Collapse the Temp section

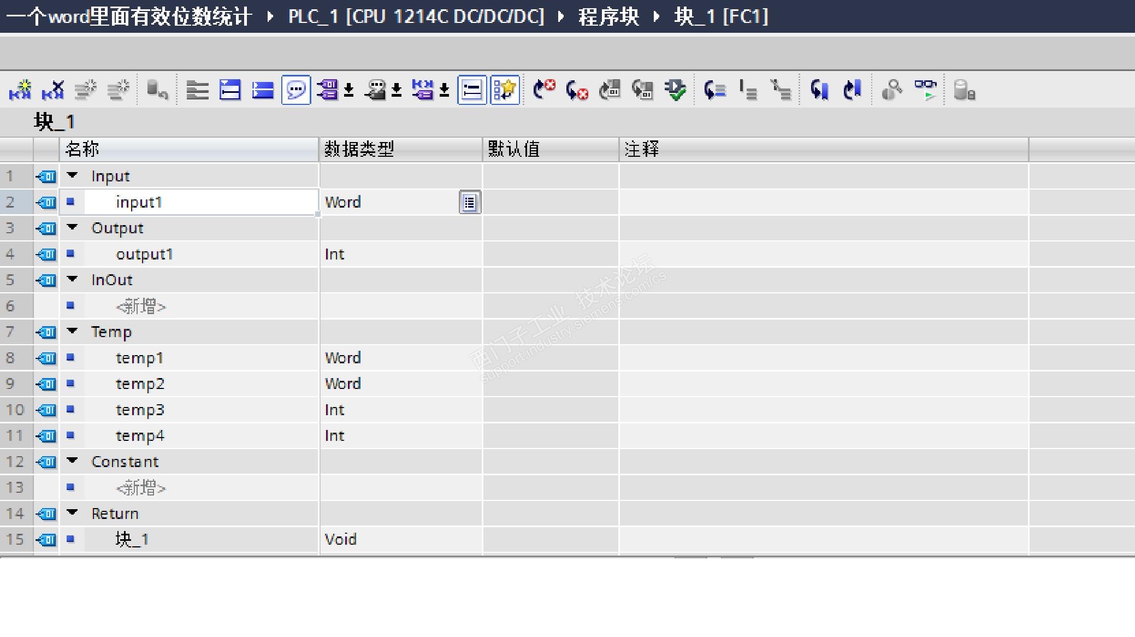72,332
